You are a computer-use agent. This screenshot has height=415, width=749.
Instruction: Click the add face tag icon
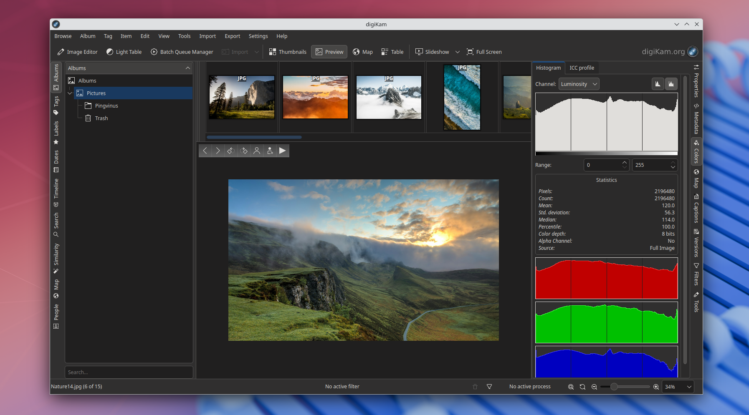click(x=270, y=151)
